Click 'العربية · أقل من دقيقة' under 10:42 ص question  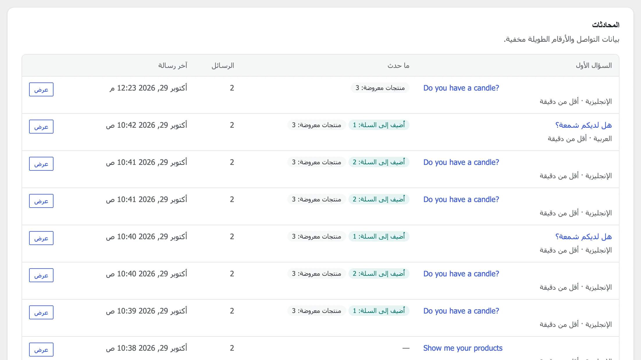coord(580,139)
